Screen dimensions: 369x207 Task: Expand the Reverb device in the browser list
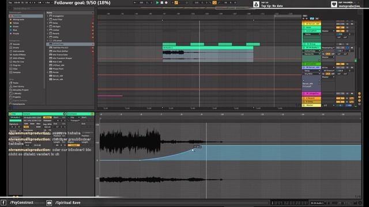pyautogui.click(x=47, y=33)
